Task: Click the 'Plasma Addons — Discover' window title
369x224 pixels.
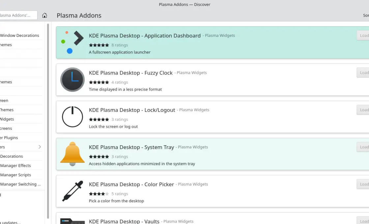Action: click(x=184, y=4)
